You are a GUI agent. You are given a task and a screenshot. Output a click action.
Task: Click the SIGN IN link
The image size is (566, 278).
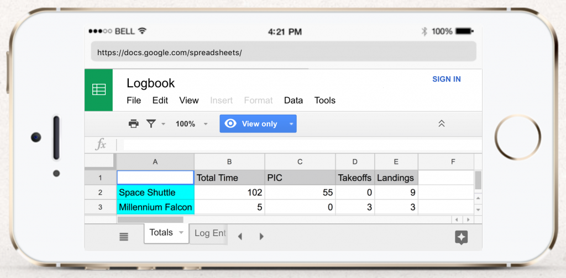point(447,79)
